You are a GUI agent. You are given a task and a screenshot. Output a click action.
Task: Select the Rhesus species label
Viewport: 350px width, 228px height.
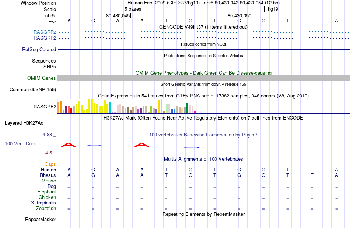[x=48, y=175]
